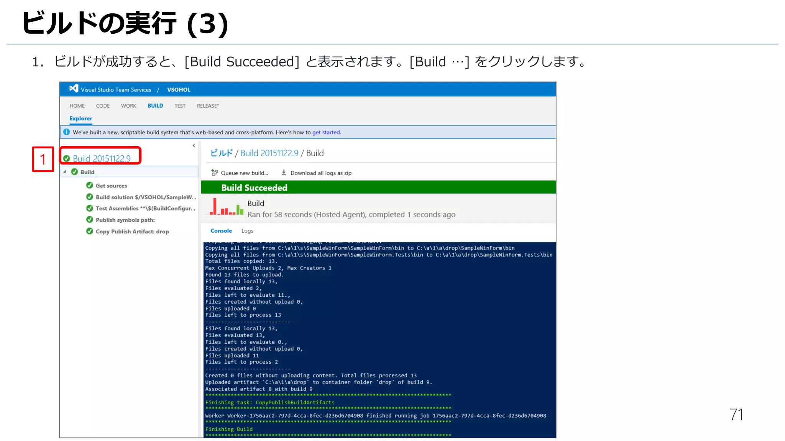Click Download all logs as zip
The image size is (785, 441).
click(321, 173)
